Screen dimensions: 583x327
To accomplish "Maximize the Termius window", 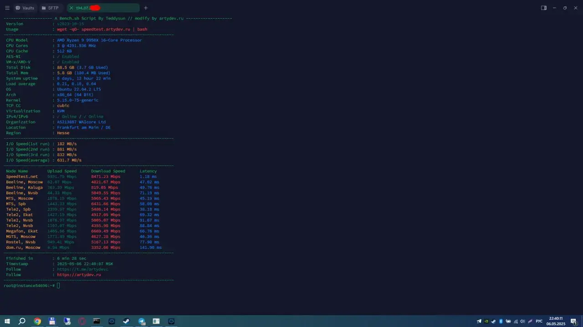I will tap(565, 8).
